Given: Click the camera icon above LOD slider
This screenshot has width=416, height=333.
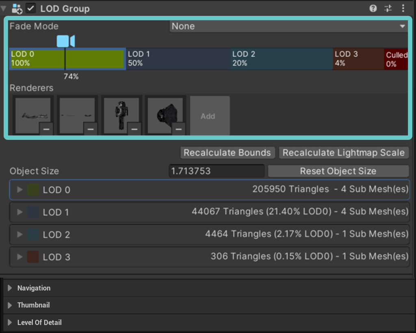Looking at the screenshot, I should pyautogui.click(x=66, y=41).
